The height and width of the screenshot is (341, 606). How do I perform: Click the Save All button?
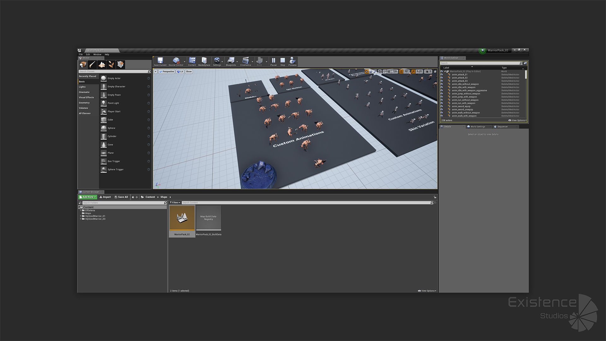pos(121,197)
